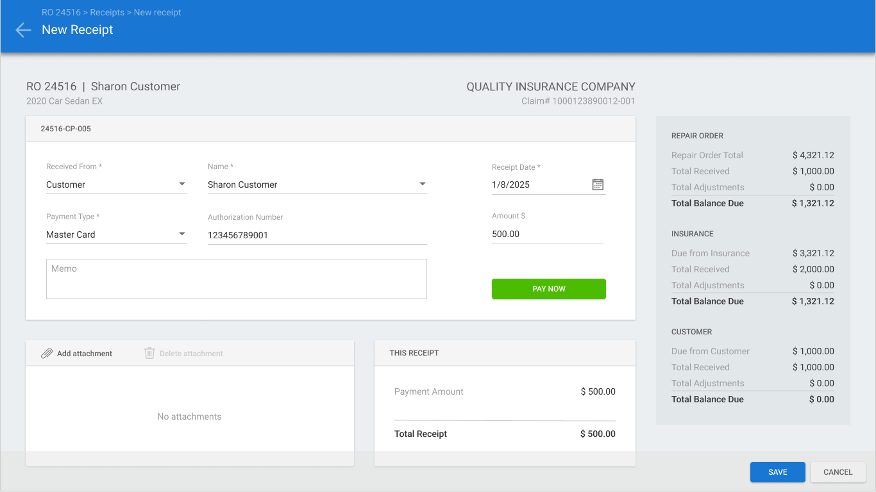Click the Total Receipt $ 500.00 value
The width and height of the screenshot is (876, 492).
tap(598, 434)
